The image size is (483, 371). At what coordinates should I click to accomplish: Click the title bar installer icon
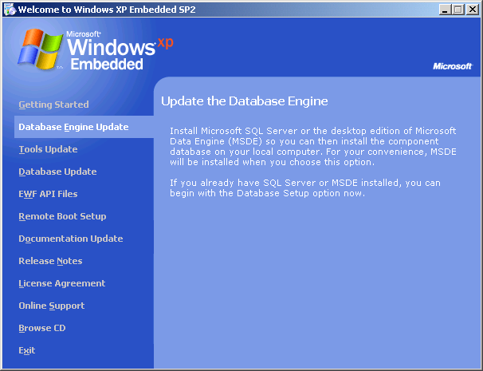click(x=10, y=10)
